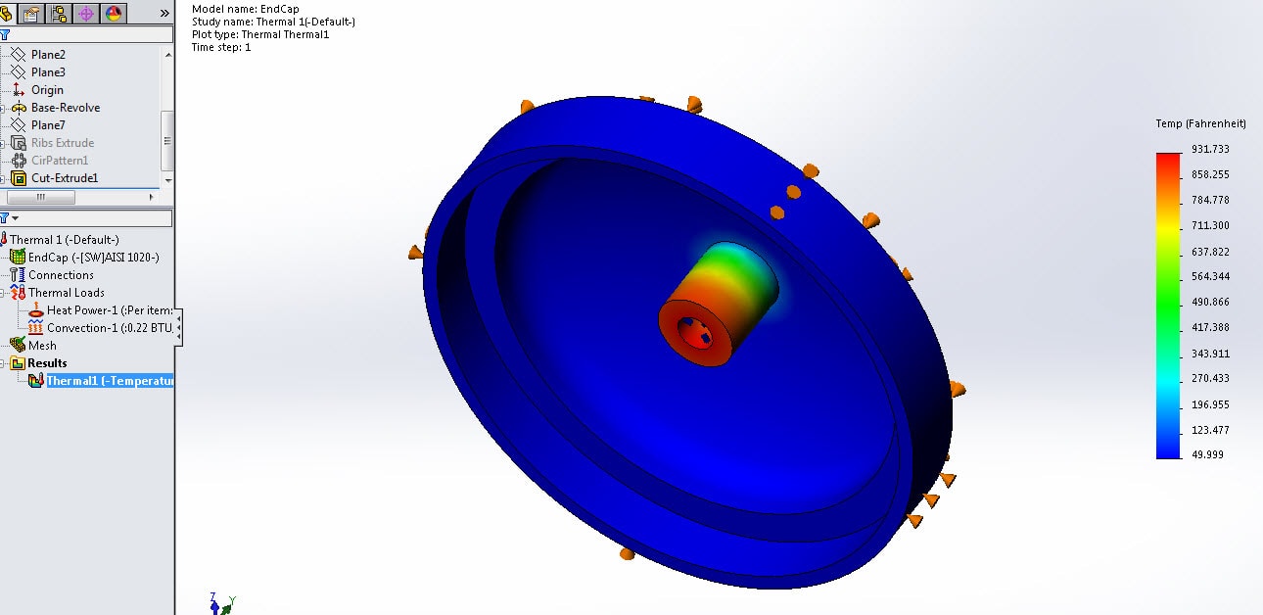Switch to the PropertyManager tab
Viewport: 1263px width, 615px height.
click(x=31, y=14)
